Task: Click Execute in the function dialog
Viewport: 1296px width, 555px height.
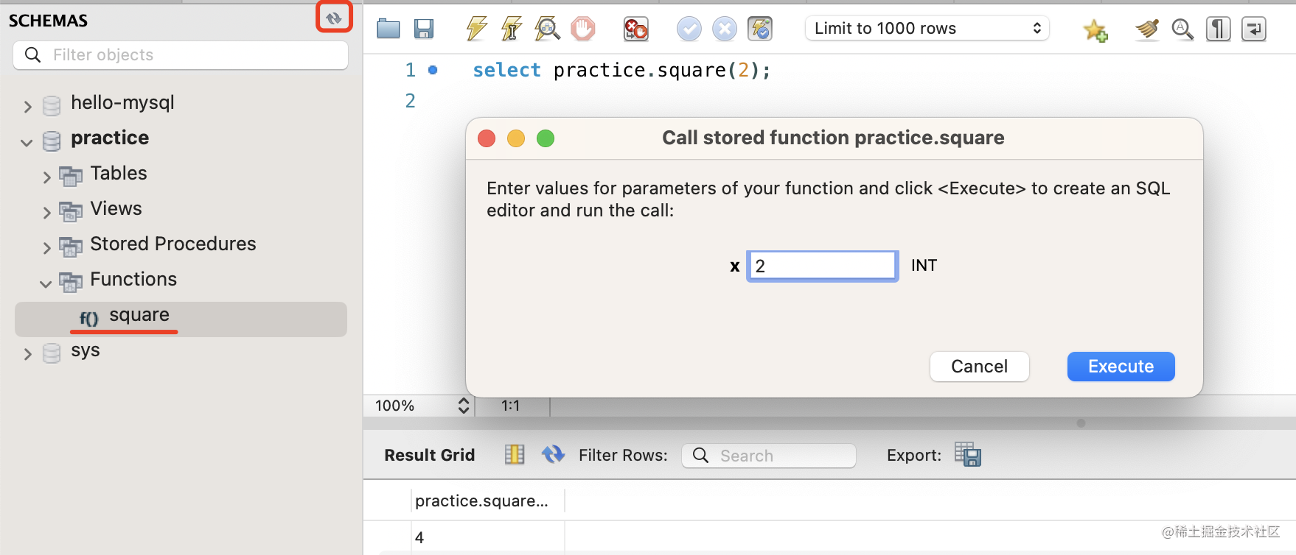Action: click(x=1121, y=367)
